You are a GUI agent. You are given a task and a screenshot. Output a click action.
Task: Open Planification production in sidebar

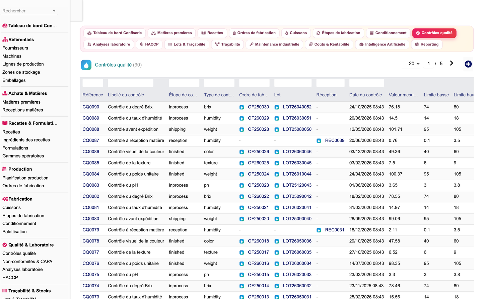25,178
